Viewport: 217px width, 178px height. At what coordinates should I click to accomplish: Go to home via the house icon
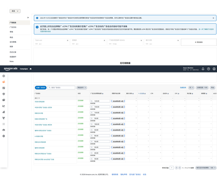pos(30,69)
